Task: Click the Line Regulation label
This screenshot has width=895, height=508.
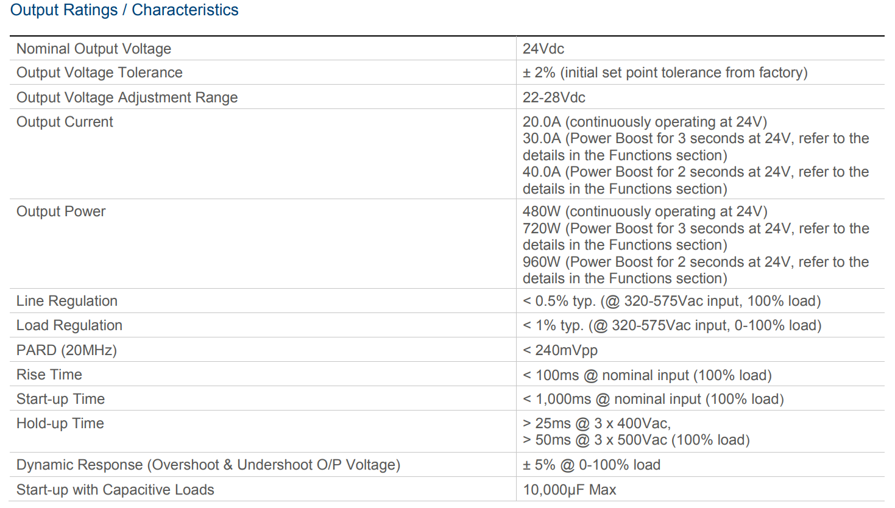Action: tap(67, 301)
